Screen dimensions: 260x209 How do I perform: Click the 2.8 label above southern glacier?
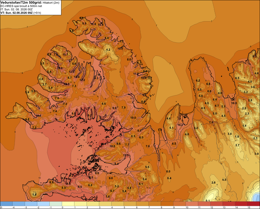213,183
